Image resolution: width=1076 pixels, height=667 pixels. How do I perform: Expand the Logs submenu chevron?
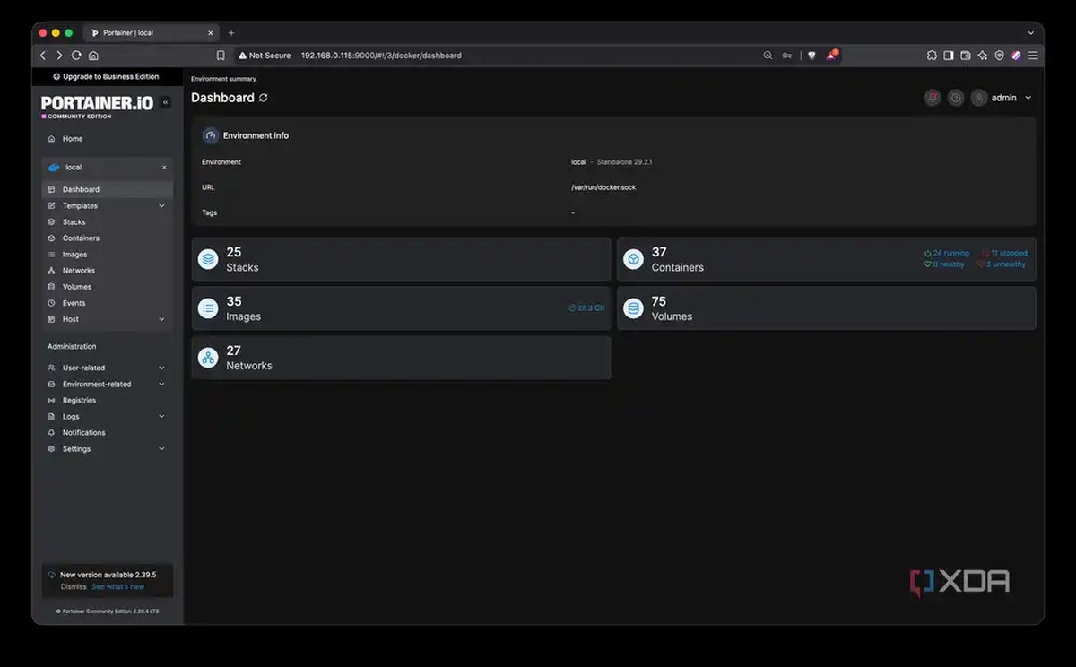[162, 417]
